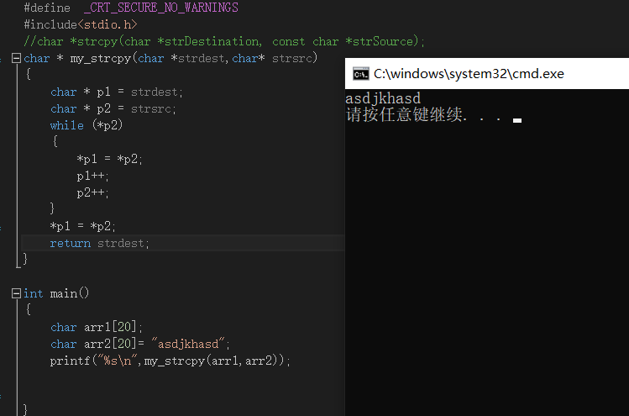The image size is (629, 416).
Task: Click the 'while (*p2)' statement
Action: [86, 125]
